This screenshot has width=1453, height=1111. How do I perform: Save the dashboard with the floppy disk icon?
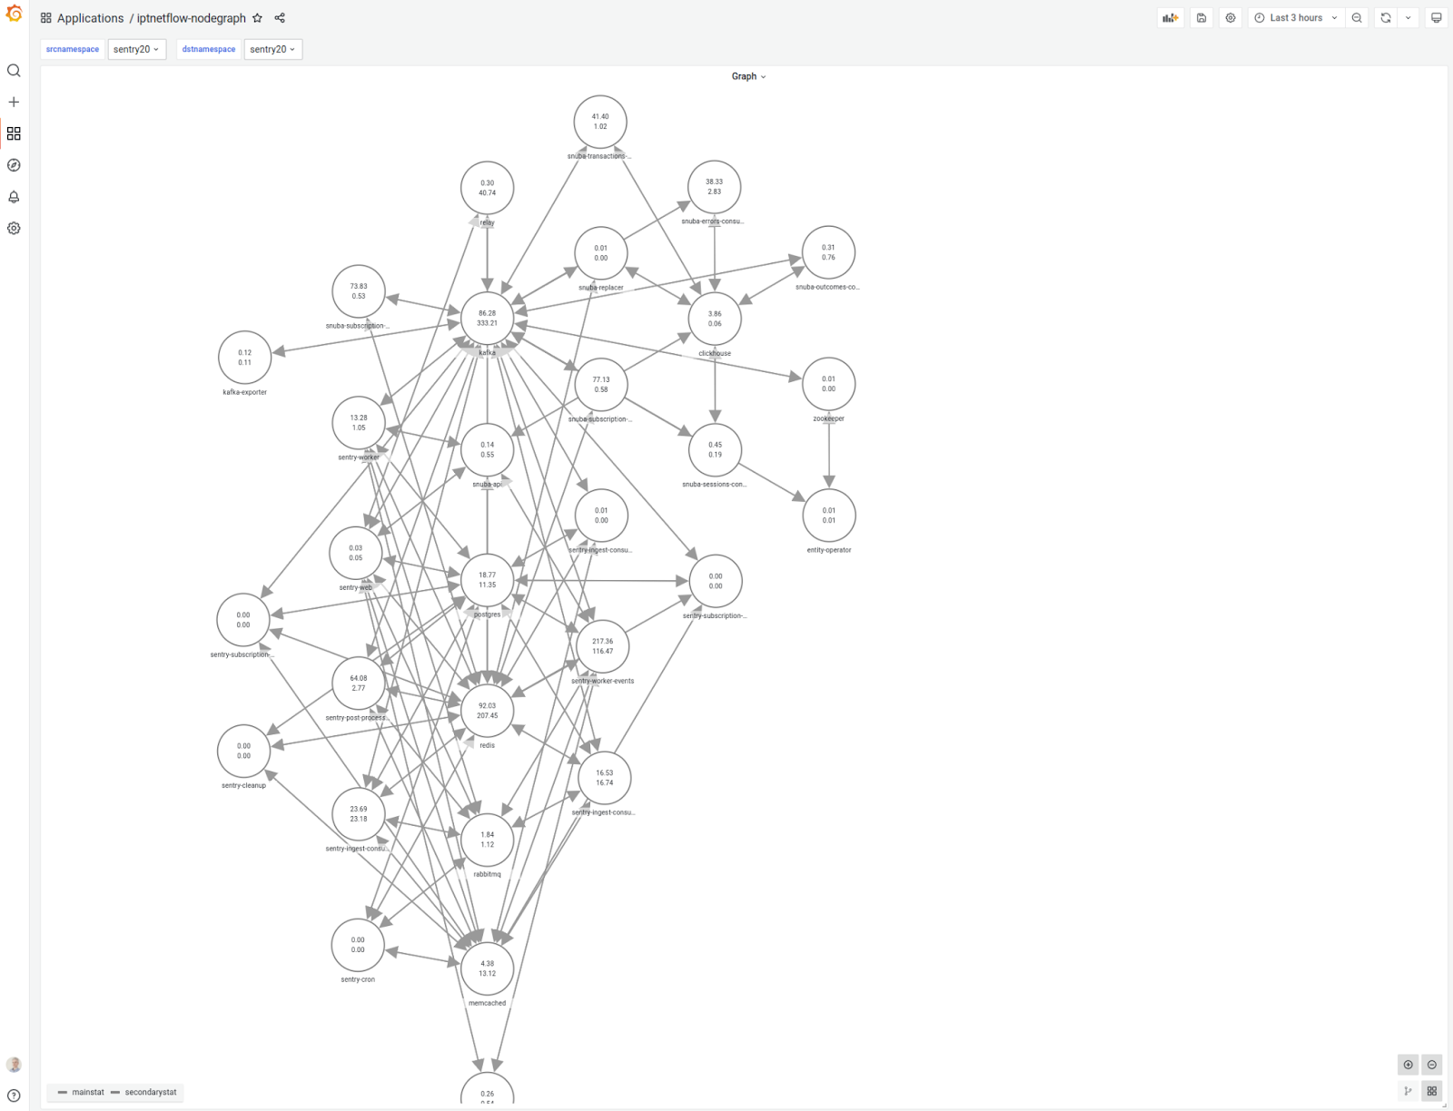(x=1201, y=18)
